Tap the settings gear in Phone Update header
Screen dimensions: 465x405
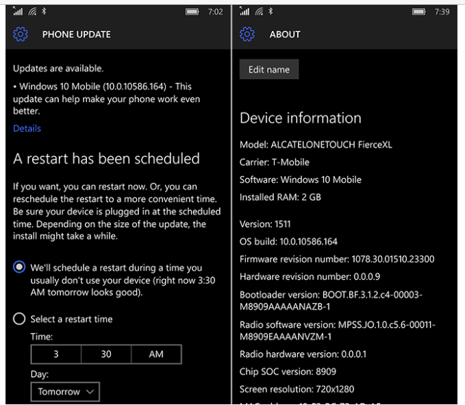[x=21, y=34]
